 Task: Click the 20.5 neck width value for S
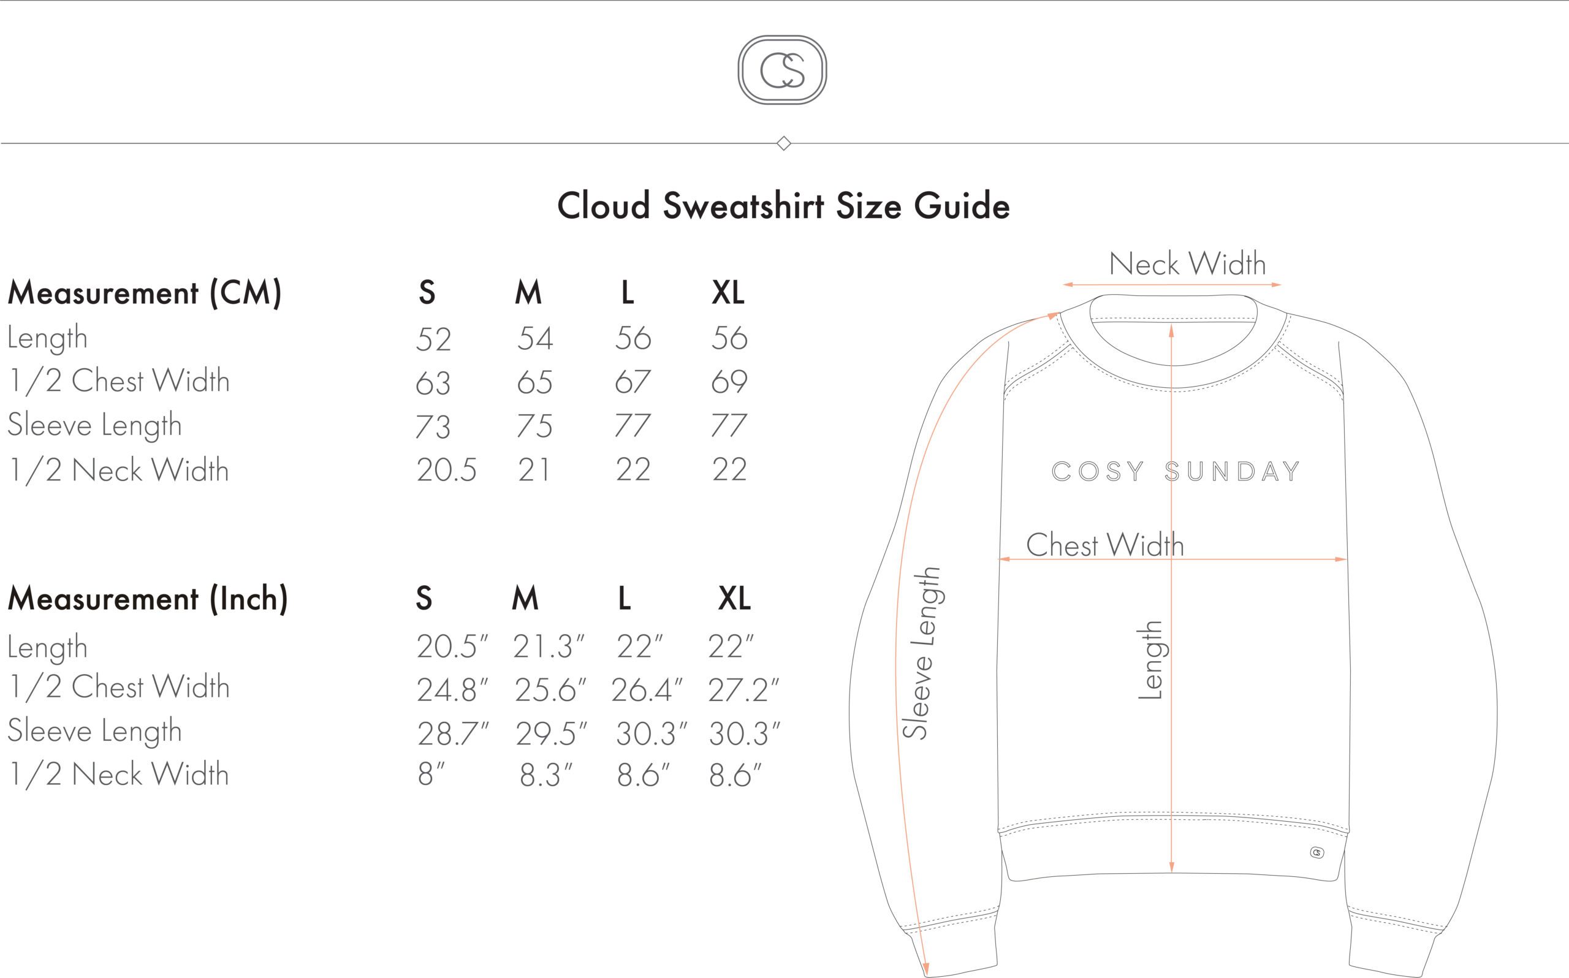pos(446,470)
